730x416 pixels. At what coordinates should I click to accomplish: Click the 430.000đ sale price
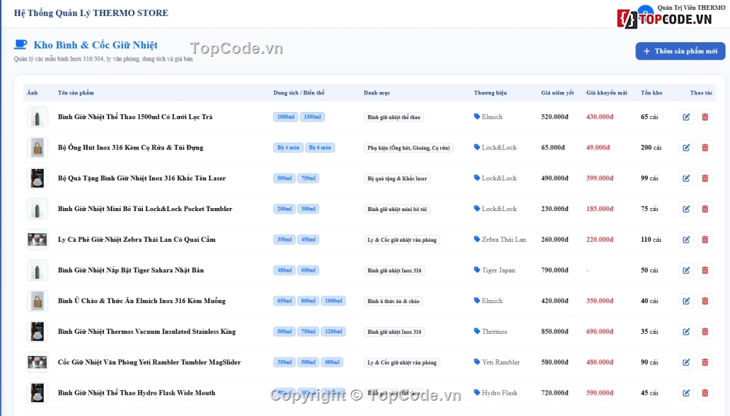click(x=599, y=117)
